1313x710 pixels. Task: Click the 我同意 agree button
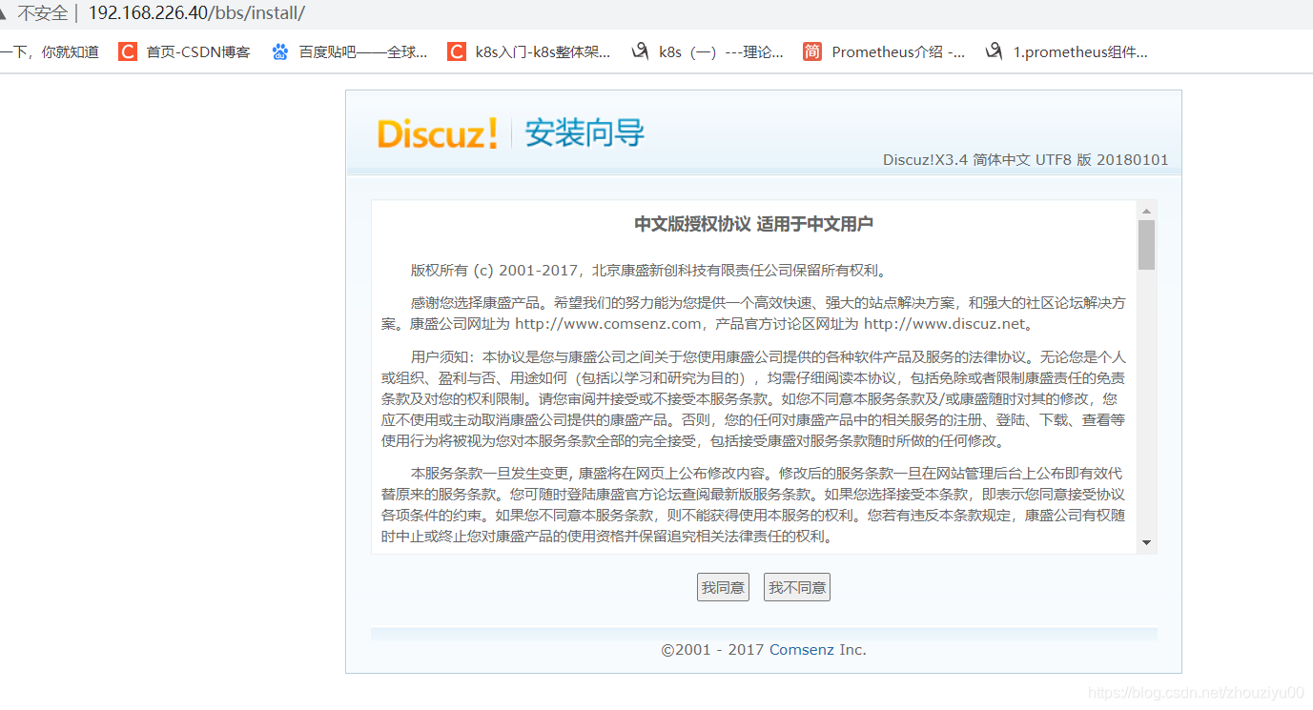(x=723, y=587)
